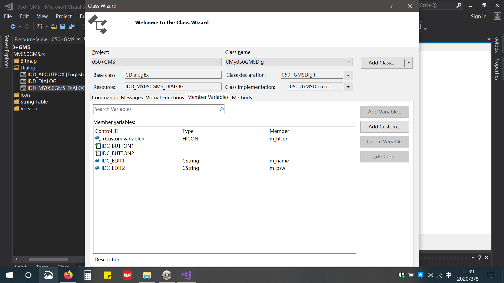Expand the Add Class split-button arrow

tap(408, 63)
